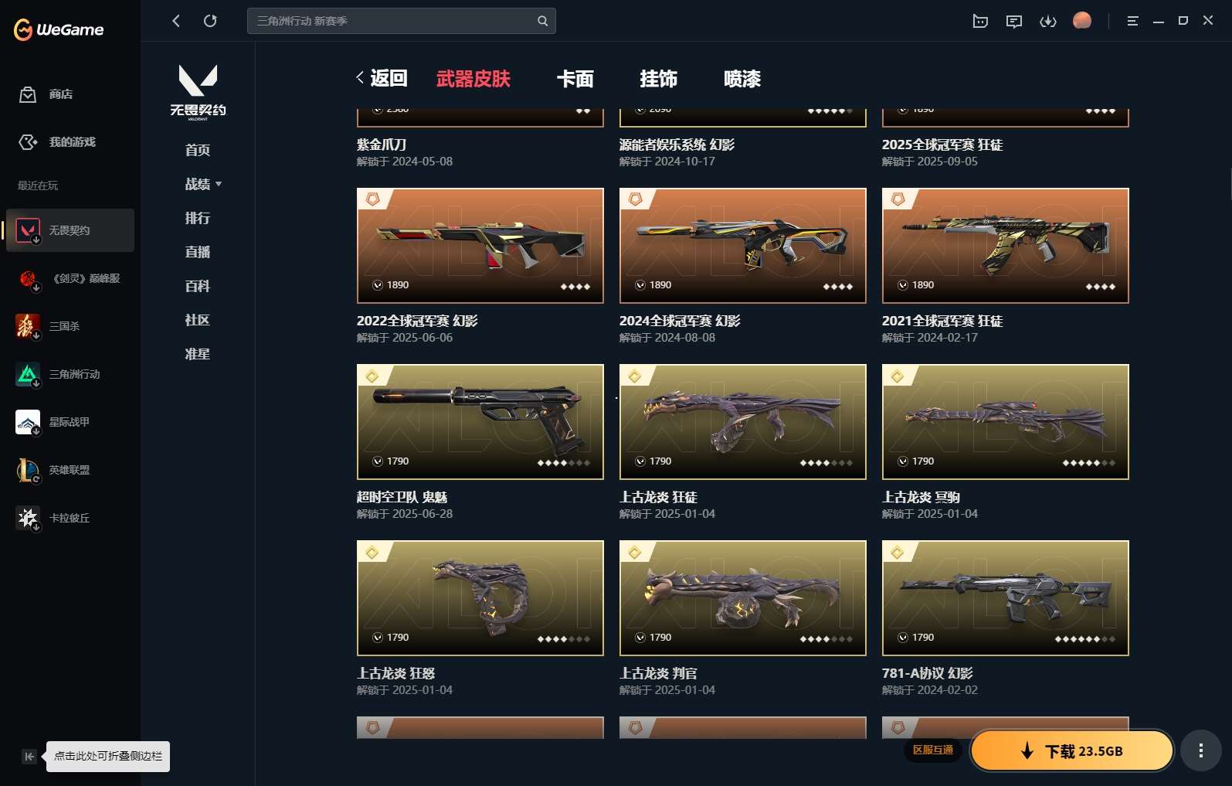Open the download manager icon in the title bar
The image size is (1232, 786).
coord(1047,21)
